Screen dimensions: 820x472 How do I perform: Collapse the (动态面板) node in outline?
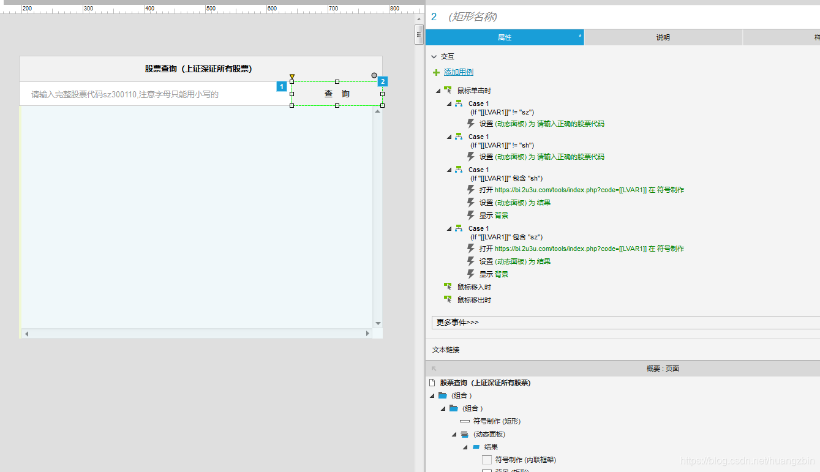point(454,434)
